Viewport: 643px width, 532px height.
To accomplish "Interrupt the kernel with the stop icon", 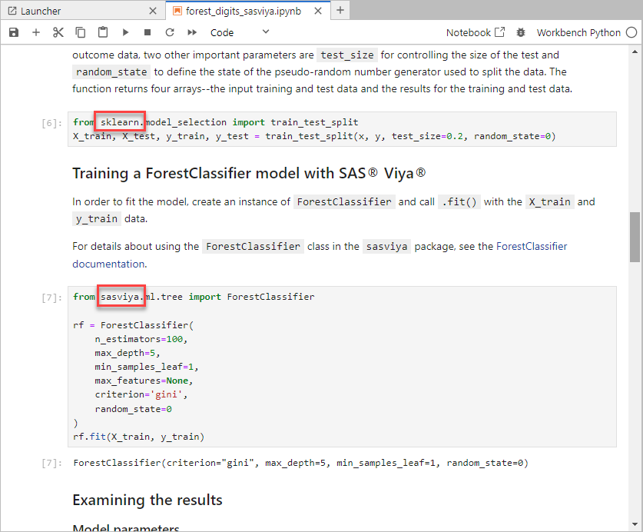I will (x=147, y=32).
